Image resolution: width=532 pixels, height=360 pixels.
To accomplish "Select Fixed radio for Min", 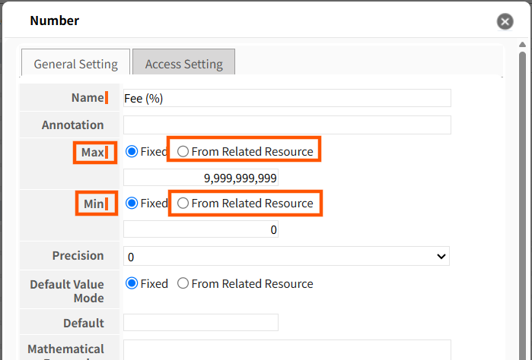I will point(132,204).
